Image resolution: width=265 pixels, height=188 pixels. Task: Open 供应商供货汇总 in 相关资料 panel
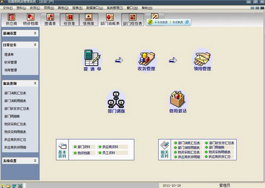tap(220, 157)
